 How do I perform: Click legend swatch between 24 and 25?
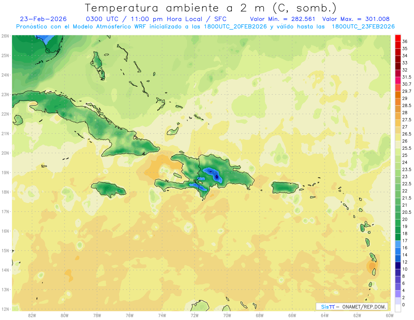point(398,159)
